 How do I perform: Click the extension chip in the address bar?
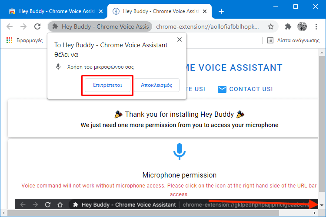[100, 26]
